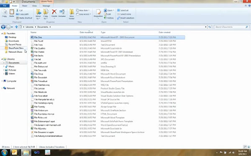Click Documents in the address breadcrumb

43,27
